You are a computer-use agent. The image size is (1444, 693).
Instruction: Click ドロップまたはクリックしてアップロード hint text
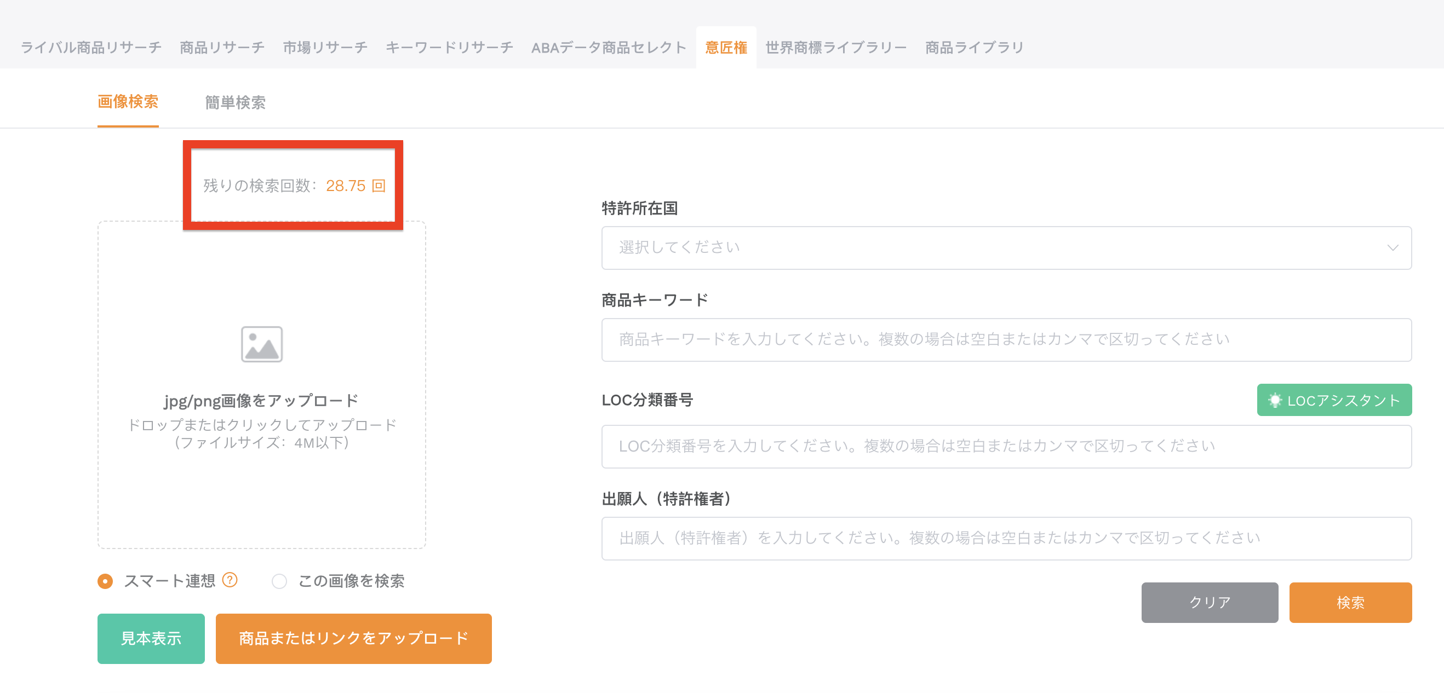[x=262, y=425]
